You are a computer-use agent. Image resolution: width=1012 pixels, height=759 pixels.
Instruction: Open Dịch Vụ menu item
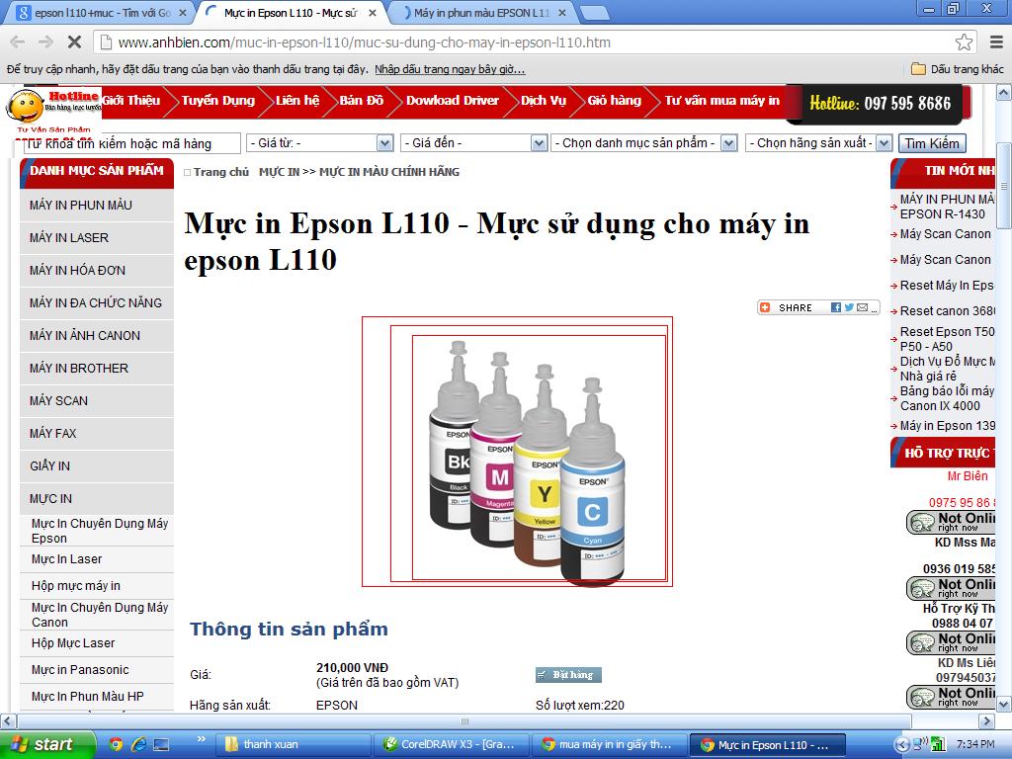(x=544, y=101)
